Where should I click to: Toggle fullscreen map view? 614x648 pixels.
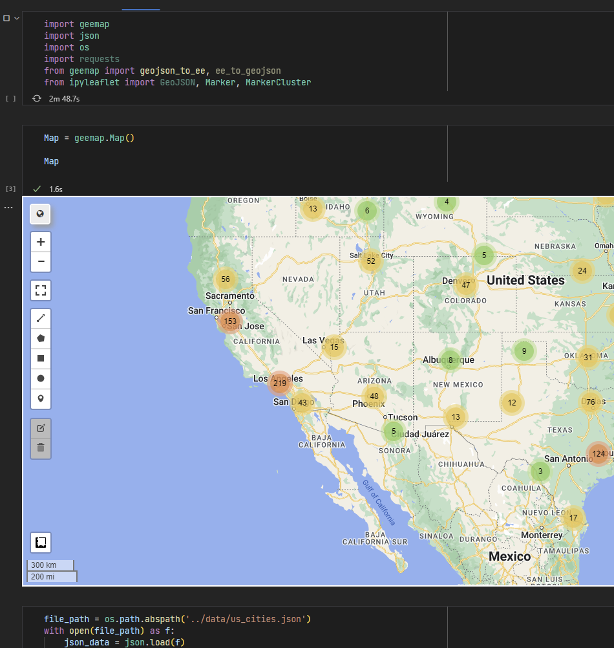click(41, 290)
